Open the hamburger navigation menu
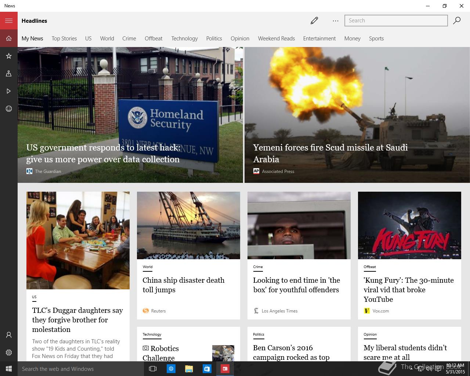The image size is (470, 376). 9,21
